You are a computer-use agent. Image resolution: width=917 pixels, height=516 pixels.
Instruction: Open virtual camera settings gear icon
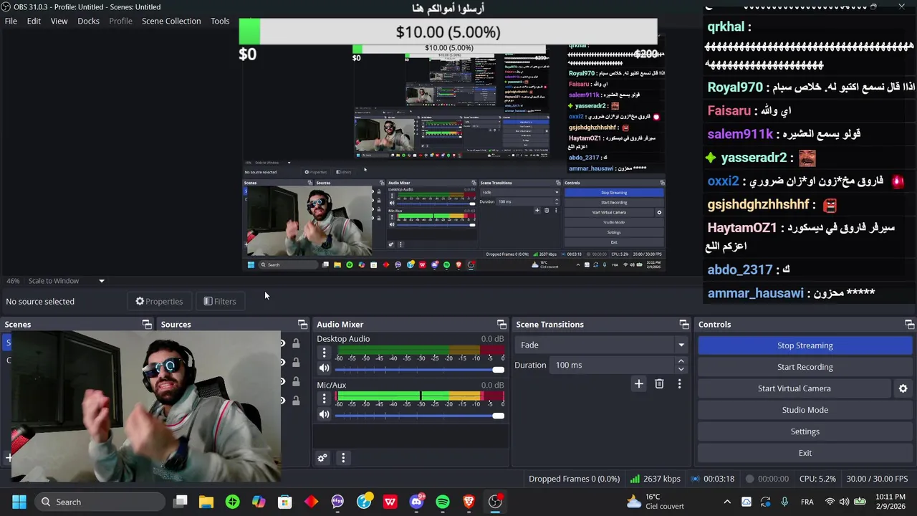pos(903,388)
